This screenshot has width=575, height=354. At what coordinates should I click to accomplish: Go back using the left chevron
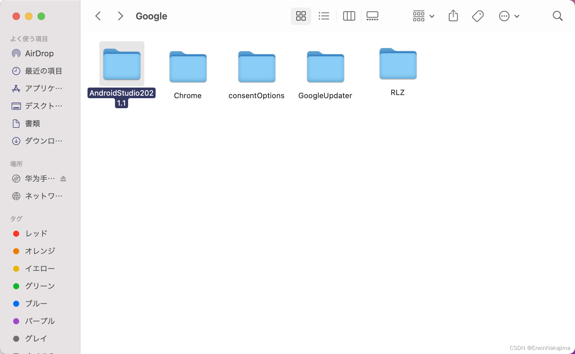click(98, 16)
